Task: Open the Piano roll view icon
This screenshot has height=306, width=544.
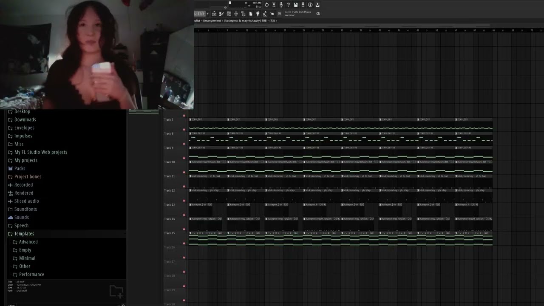Action: coord(221,14)
